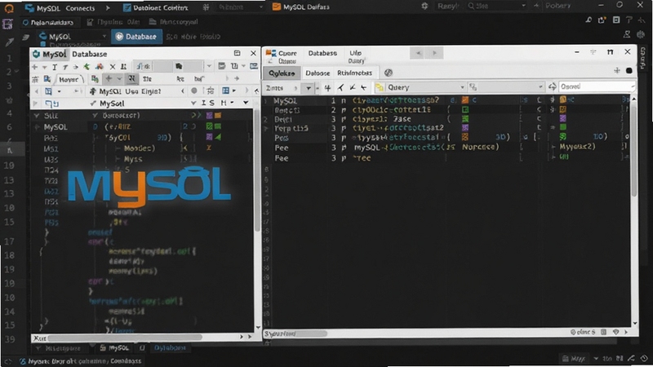
Task: Select the Rtinlmetes tab in the Query window
Action: pos(354,73)
